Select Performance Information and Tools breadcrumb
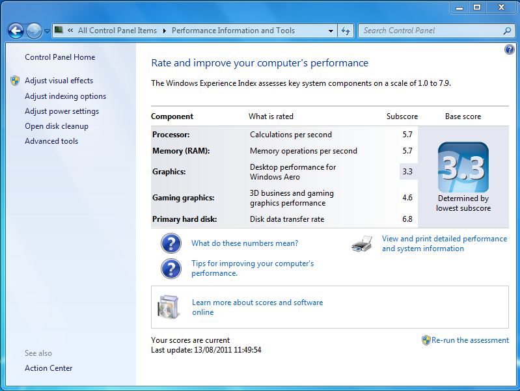The width and height of the screenshot is (520, 391). 233,31
